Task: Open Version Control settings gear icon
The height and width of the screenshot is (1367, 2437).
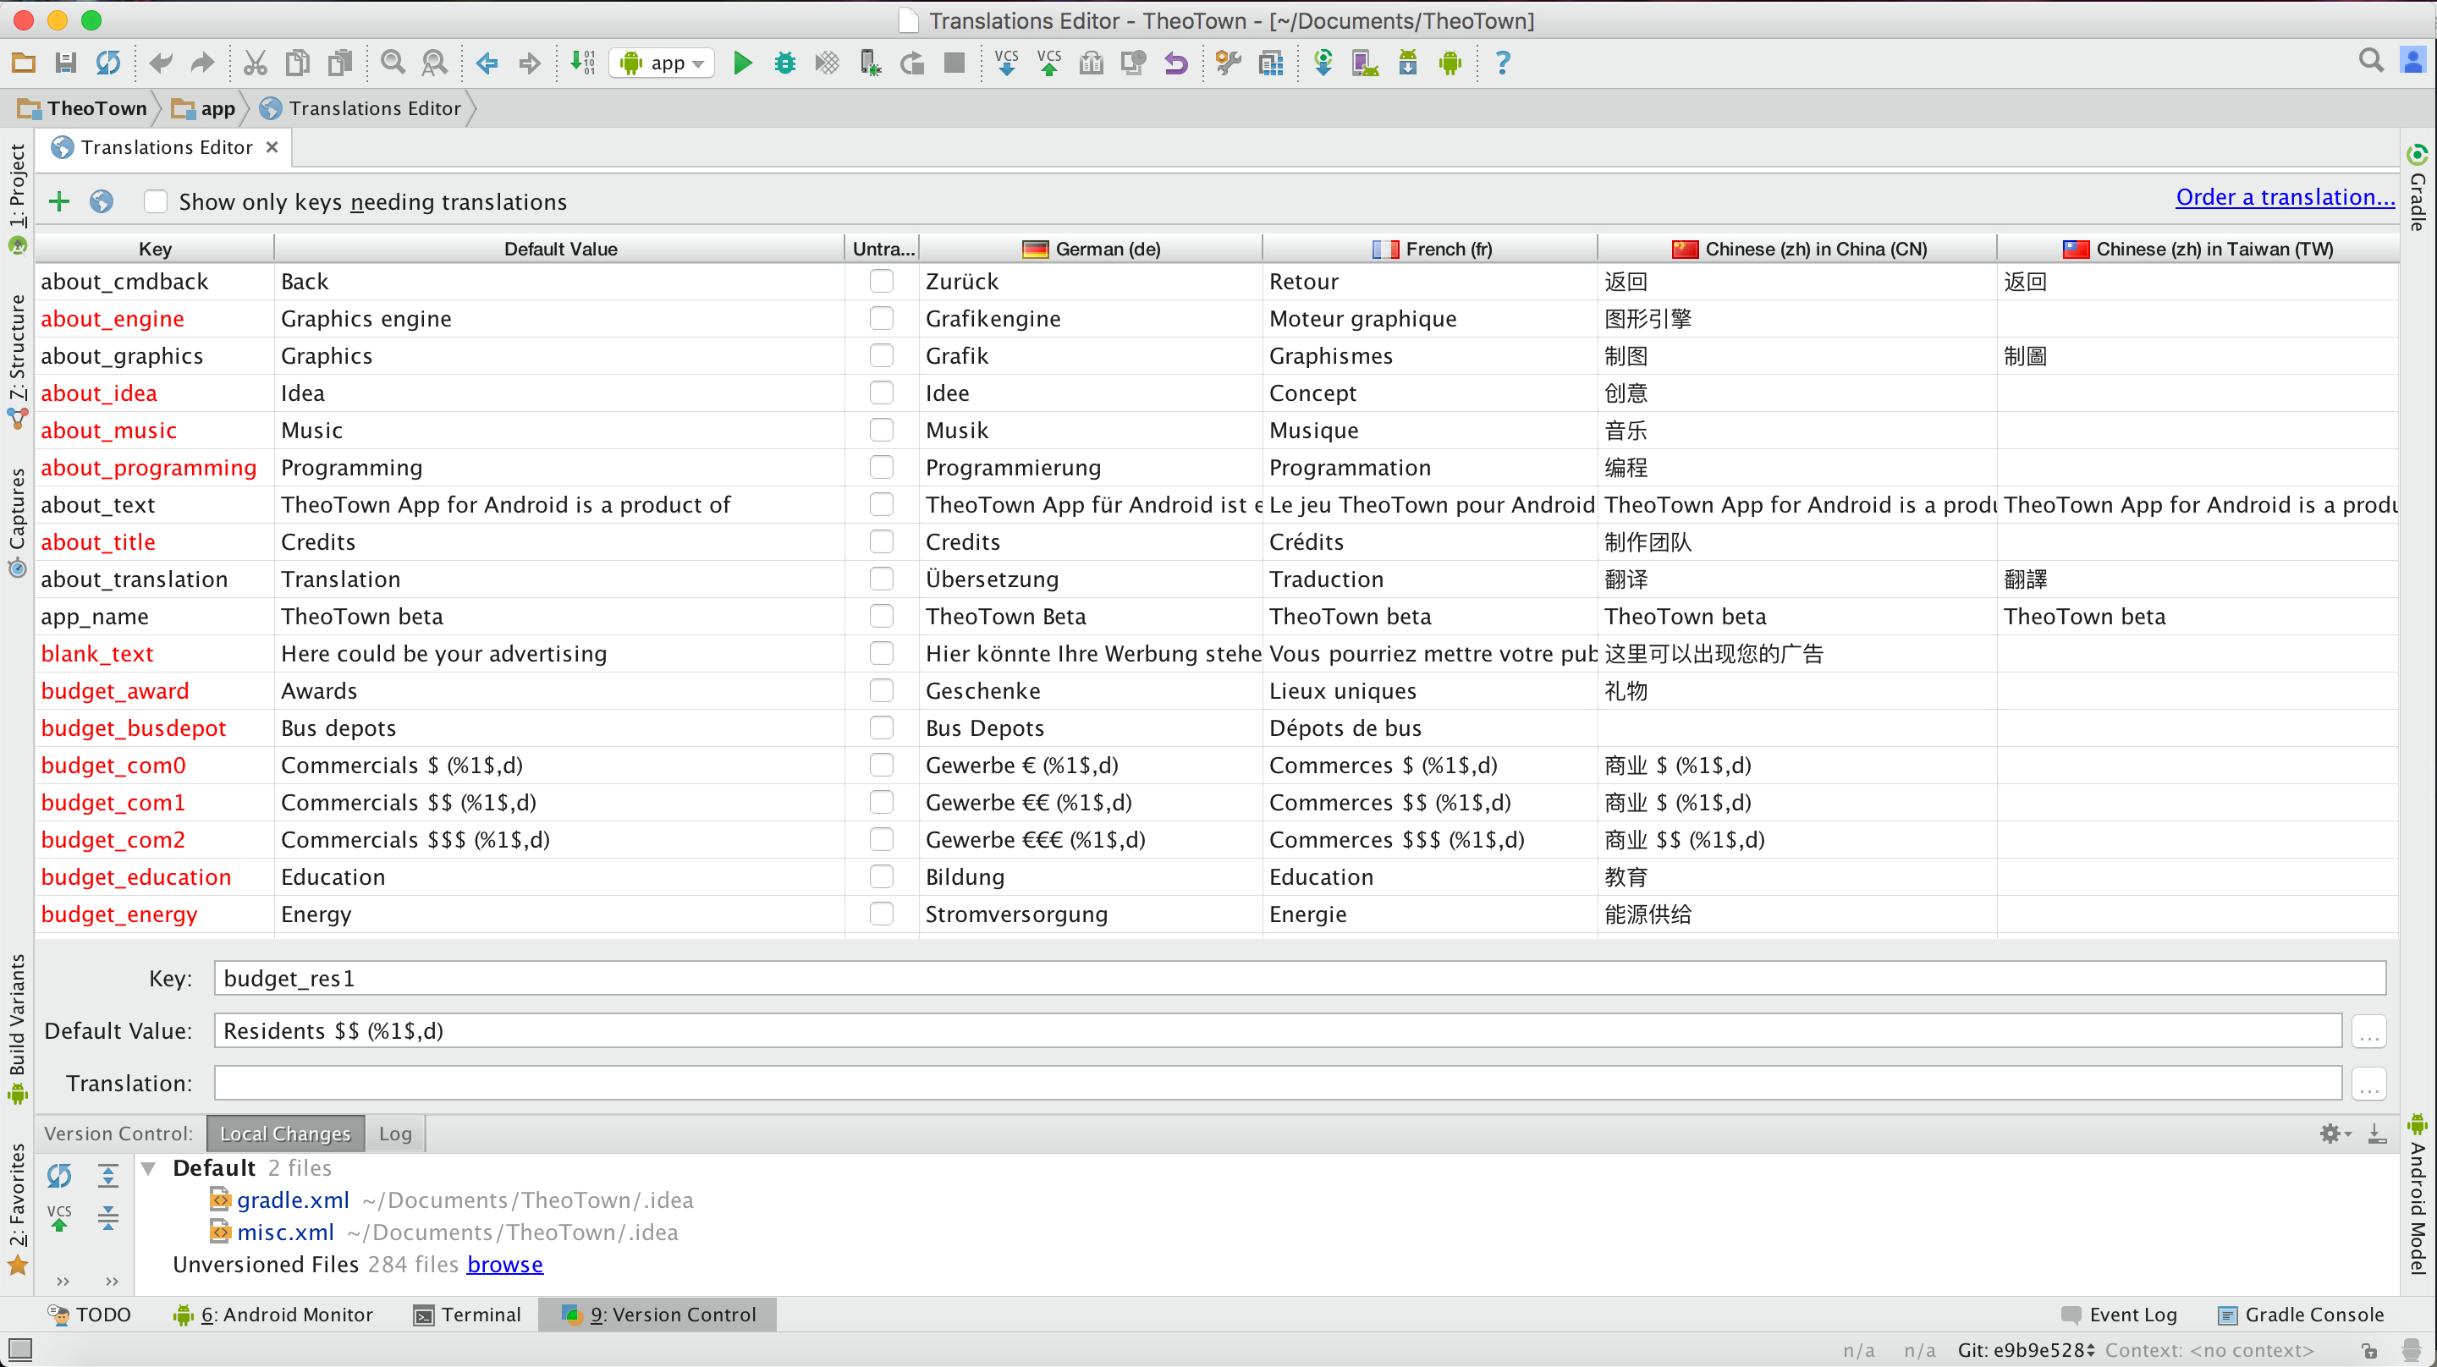Action: click(x=2335, y=1134)
